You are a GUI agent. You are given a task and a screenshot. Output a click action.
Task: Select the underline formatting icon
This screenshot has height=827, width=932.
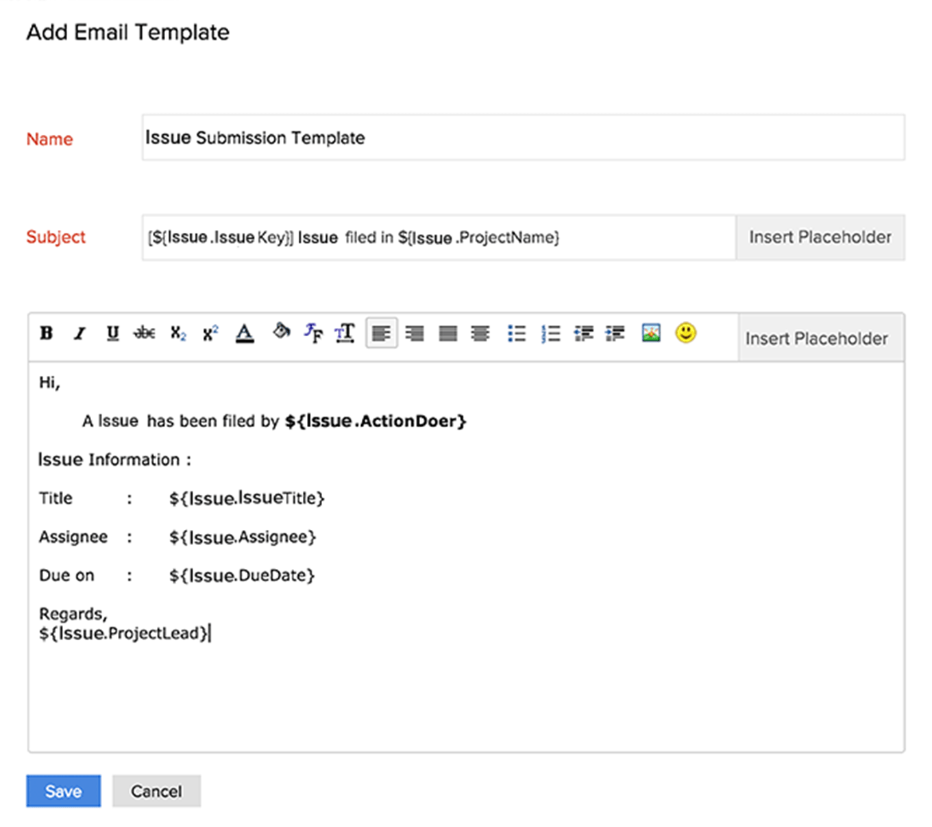pos(112,333)
